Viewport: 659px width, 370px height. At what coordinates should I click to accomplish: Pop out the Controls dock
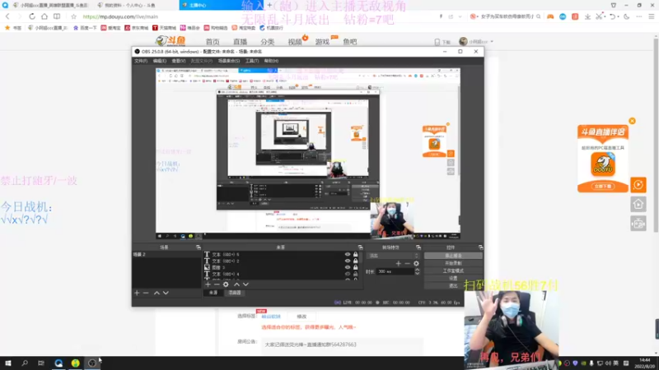[480, 247]
